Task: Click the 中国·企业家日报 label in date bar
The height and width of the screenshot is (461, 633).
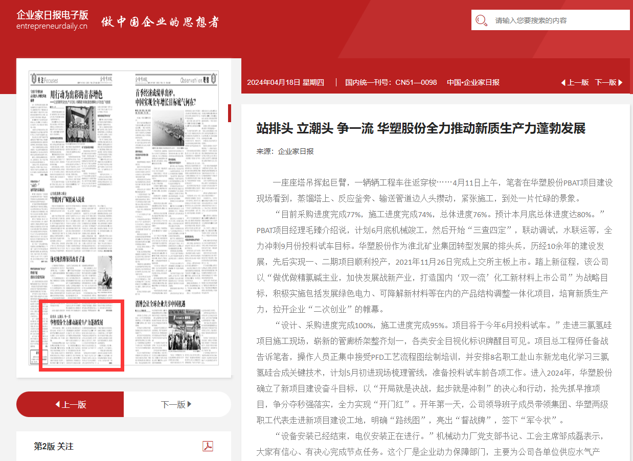Action: click(473, 82)
